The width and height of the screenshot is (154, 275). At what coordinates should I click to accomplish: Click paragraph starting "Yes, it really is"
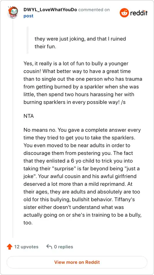coord(83,83)
